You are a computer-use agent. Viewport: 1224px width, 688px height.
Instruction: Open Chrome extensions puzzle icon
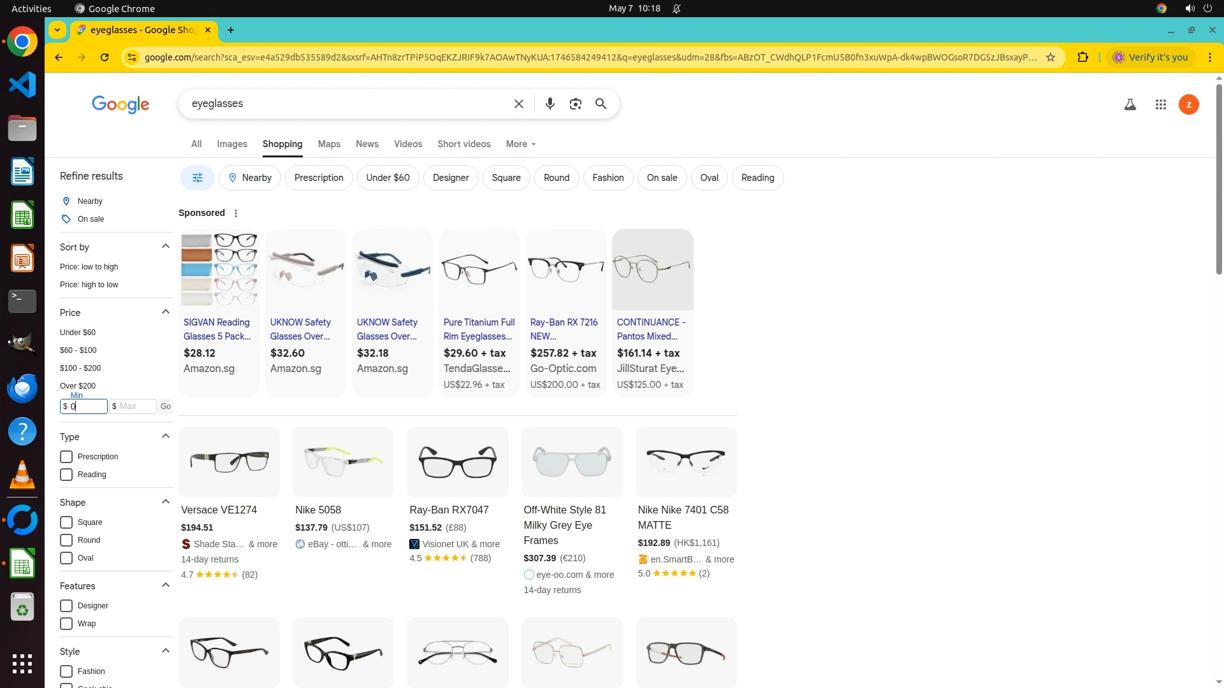click(1082, 57)
